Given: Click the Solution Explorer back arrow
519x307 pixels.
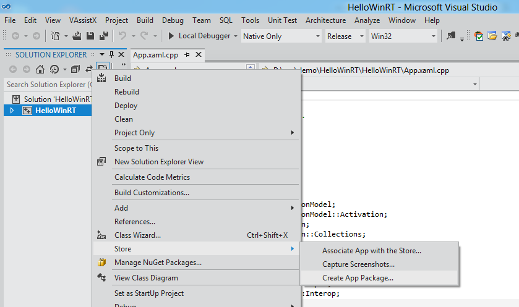Looking at the screenshot, I should click(13, 69).
